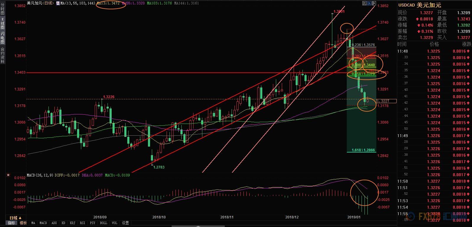The image size is (472, 227).
Task: Click the 时间 column header in tick list
Action: coord(402,44)
